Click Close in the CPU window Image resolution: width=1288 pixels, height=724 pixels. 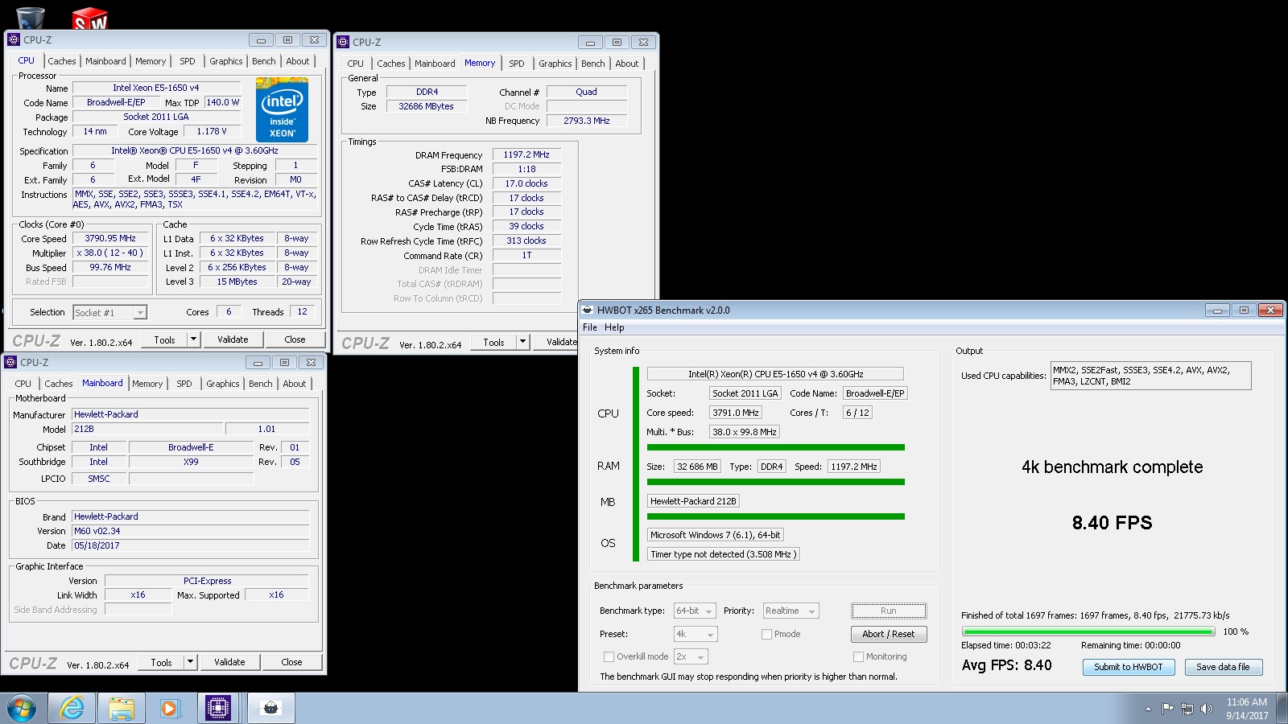(295, 339)
